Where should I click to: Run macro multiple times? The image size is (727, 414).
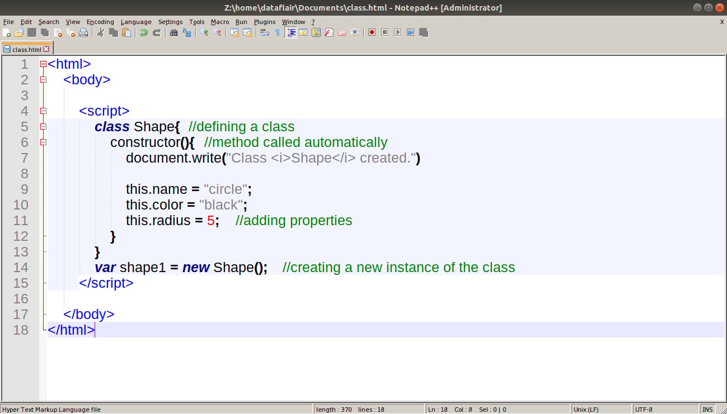click(x=410, y=32)
